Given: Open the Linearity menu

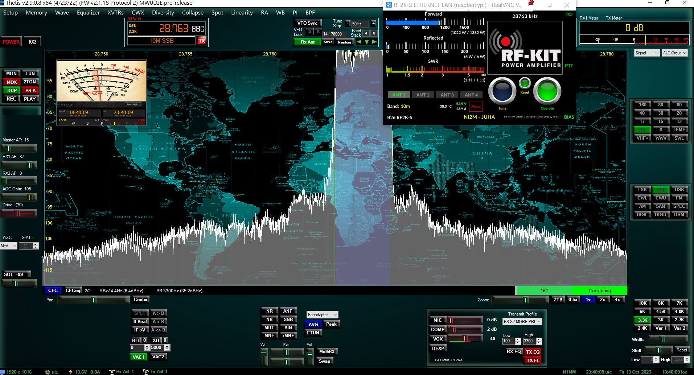Looking at the screenshot, I should click(242, 13).
